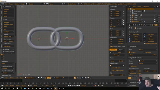Open the Render menu

click(x=11, y=4)
